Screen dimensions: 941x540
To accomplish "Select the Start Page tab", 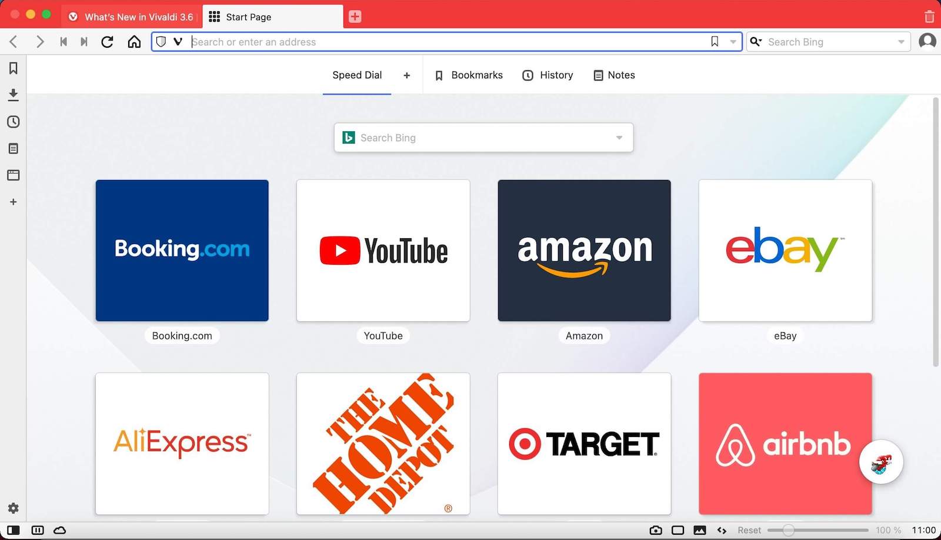I will click(x=273, y=16).
